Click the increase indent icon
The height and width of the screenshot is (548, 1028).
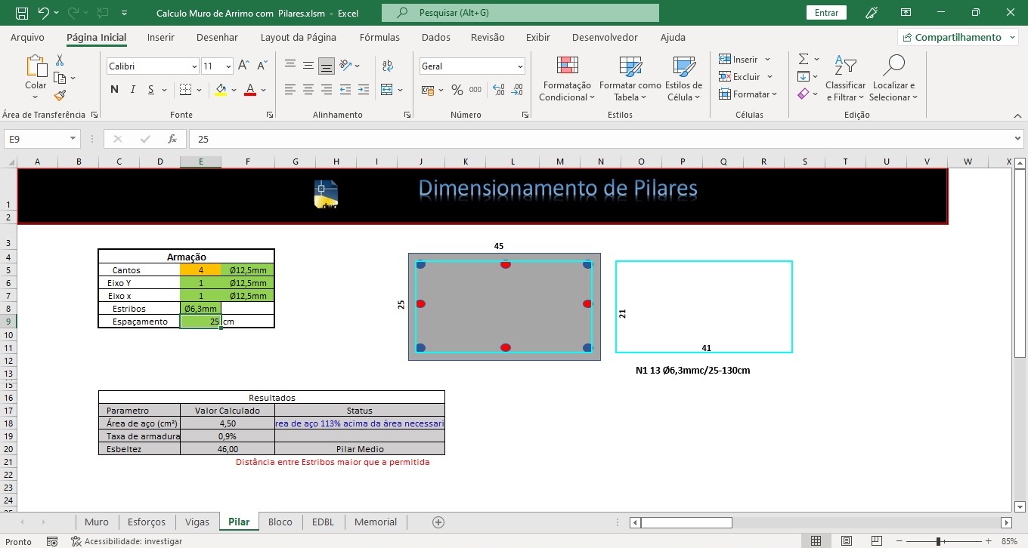(363, 90)
